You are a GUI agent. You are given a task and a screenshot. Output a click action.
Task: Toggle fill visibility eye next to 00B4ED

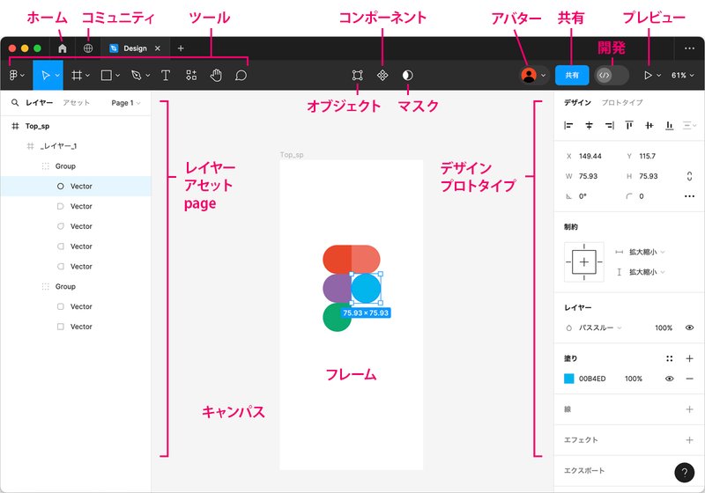pos(670,379)
